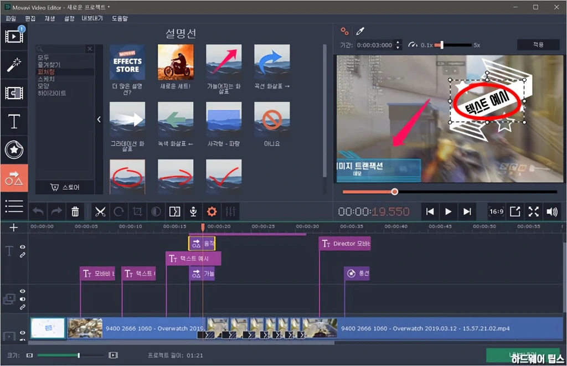Viewport: 567px width, 366px height.
Task: Select the EFFECTS STORE thumbnail
Action: pos(127,62)
